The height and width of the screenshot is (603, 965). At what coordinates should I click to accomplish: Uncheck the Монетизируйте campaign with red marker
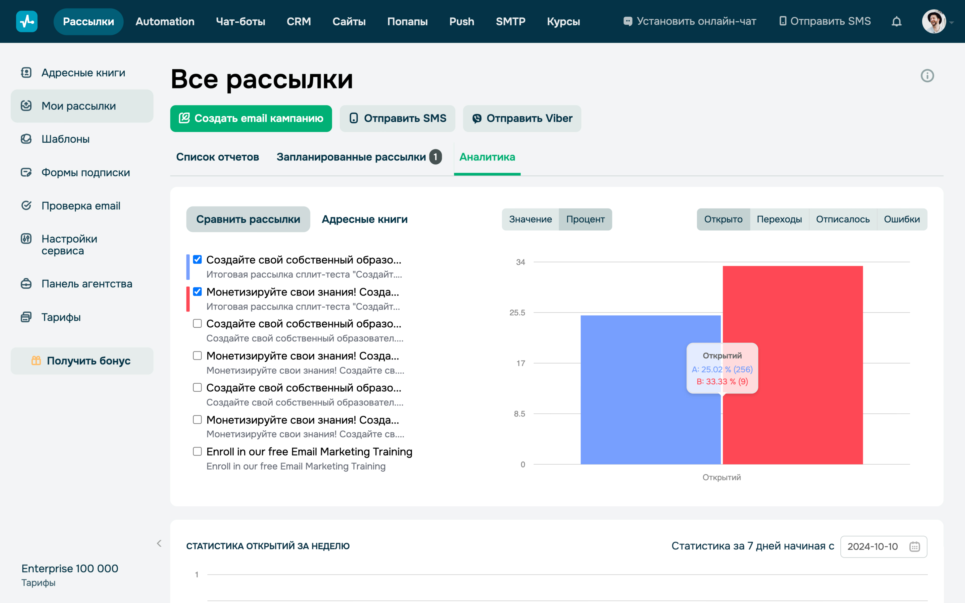point(197,291)
